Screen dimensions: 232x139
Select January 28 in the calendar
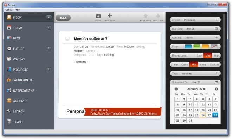215,115
